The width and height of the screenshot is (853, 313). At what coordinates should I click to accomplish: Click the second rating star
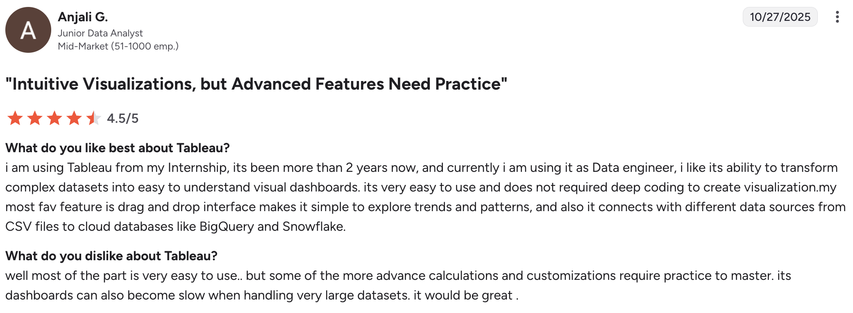tap(35, 118)
